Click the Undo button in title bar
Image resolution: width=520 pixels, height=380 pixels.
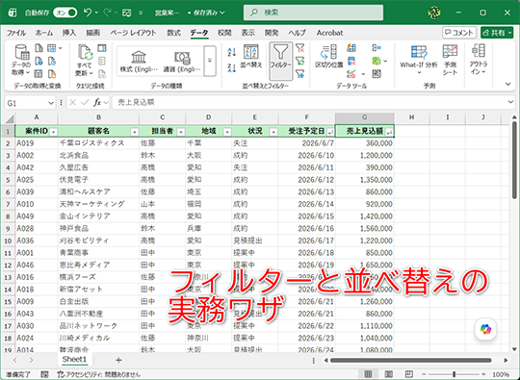click(x=88, y=13)
